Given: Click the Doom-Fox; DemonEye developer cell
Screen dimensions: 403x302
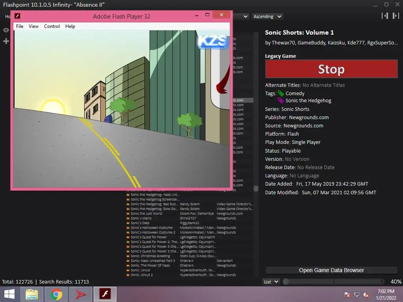Looking at the screenshot, I should (x=197, y=214).
